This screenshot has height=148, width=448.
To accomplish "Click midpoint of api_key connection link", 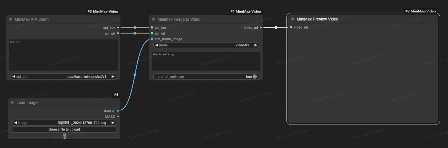I will click(135, 28).
